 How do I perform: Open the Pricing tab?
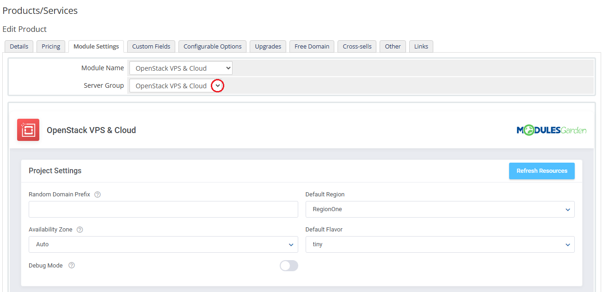point(51,46)
